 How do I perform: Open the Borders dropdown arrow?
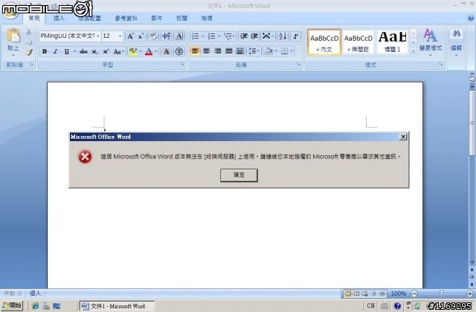click(292, 51)
